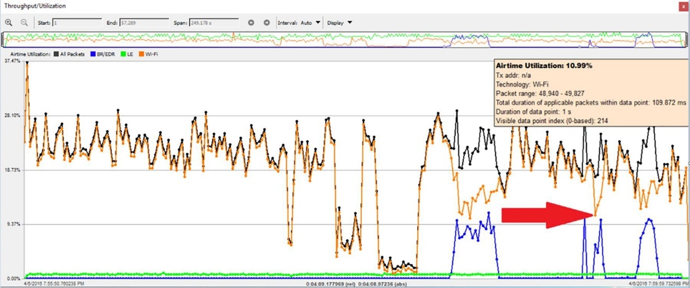Pan the view right with the forward arrow

[x=267, y=22]
